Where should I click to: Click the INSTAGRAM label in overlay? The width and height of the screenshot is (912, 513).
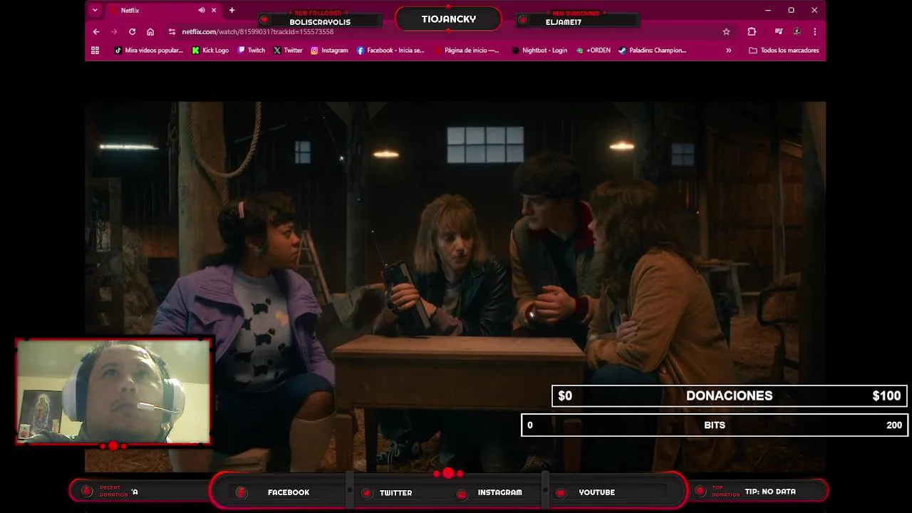pyautogui.click(x=499, y=492)
